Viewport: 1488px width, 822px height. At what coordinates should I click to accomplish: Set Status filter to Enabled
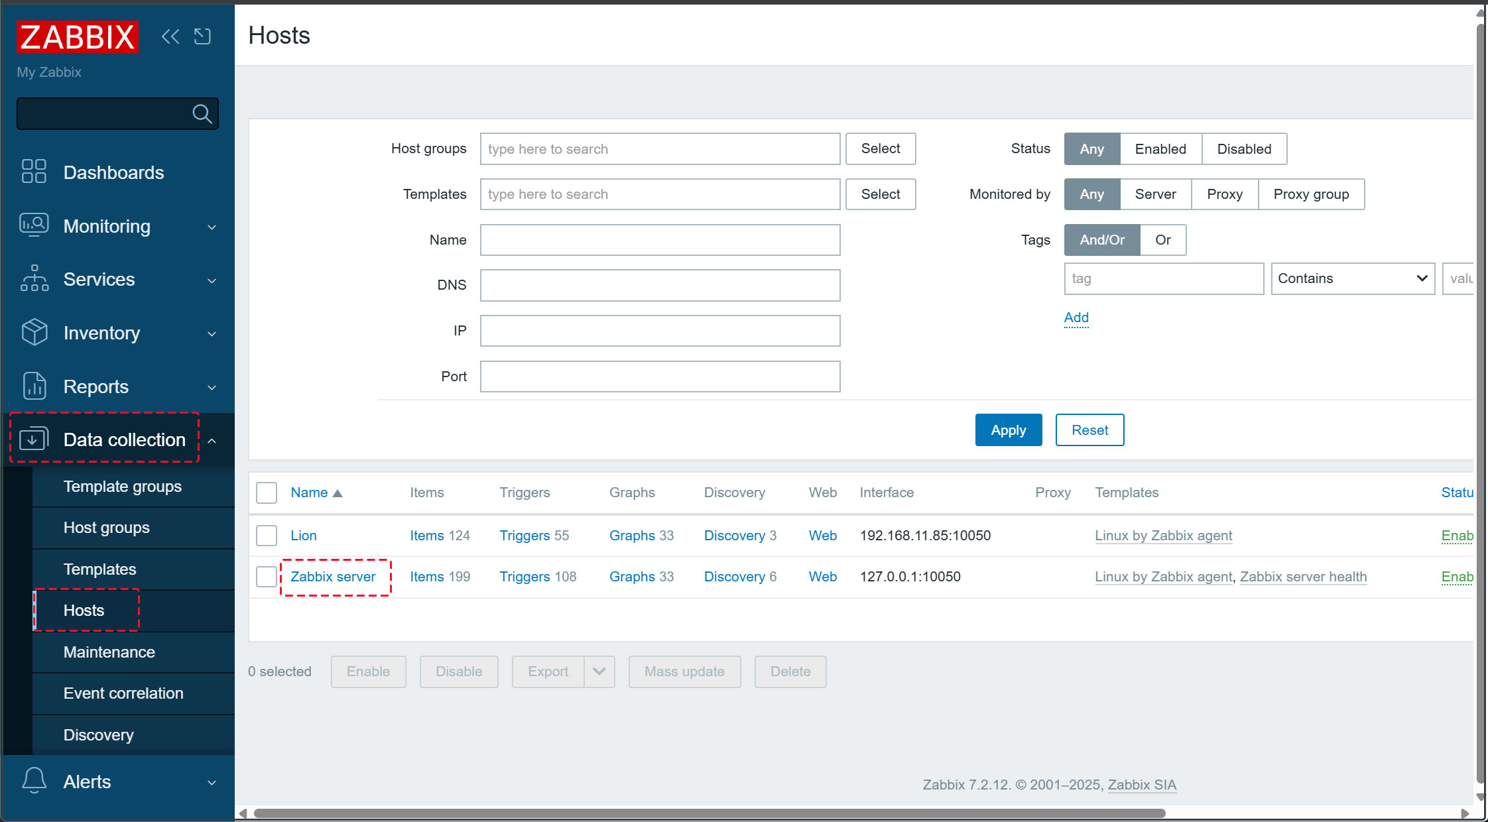click(x=1160, y=149)
